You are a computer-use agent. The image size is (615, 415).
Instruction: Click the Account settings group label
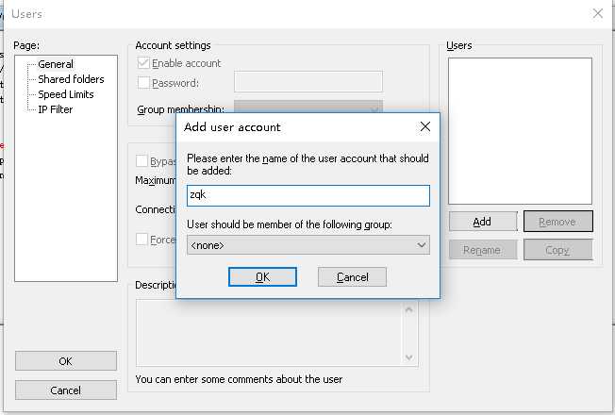click(x=173, y=45)
